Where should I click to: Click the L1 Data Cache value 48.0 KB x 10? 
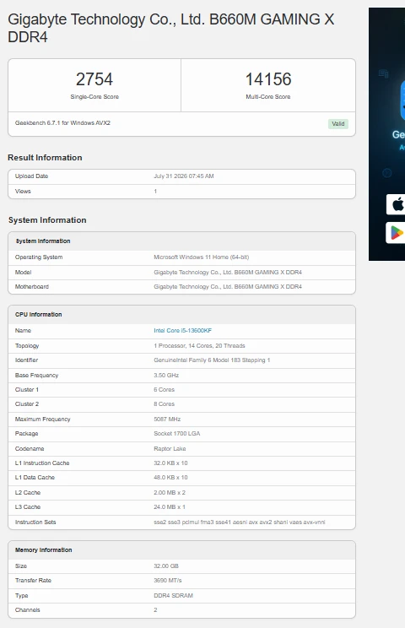pyautogui.click(x=170, y=478)
